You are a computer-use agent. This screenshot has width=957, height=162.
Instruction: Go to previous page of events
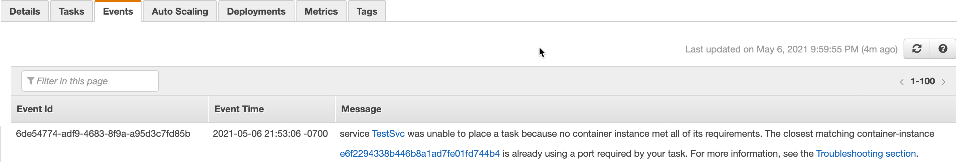pos(902,82)
